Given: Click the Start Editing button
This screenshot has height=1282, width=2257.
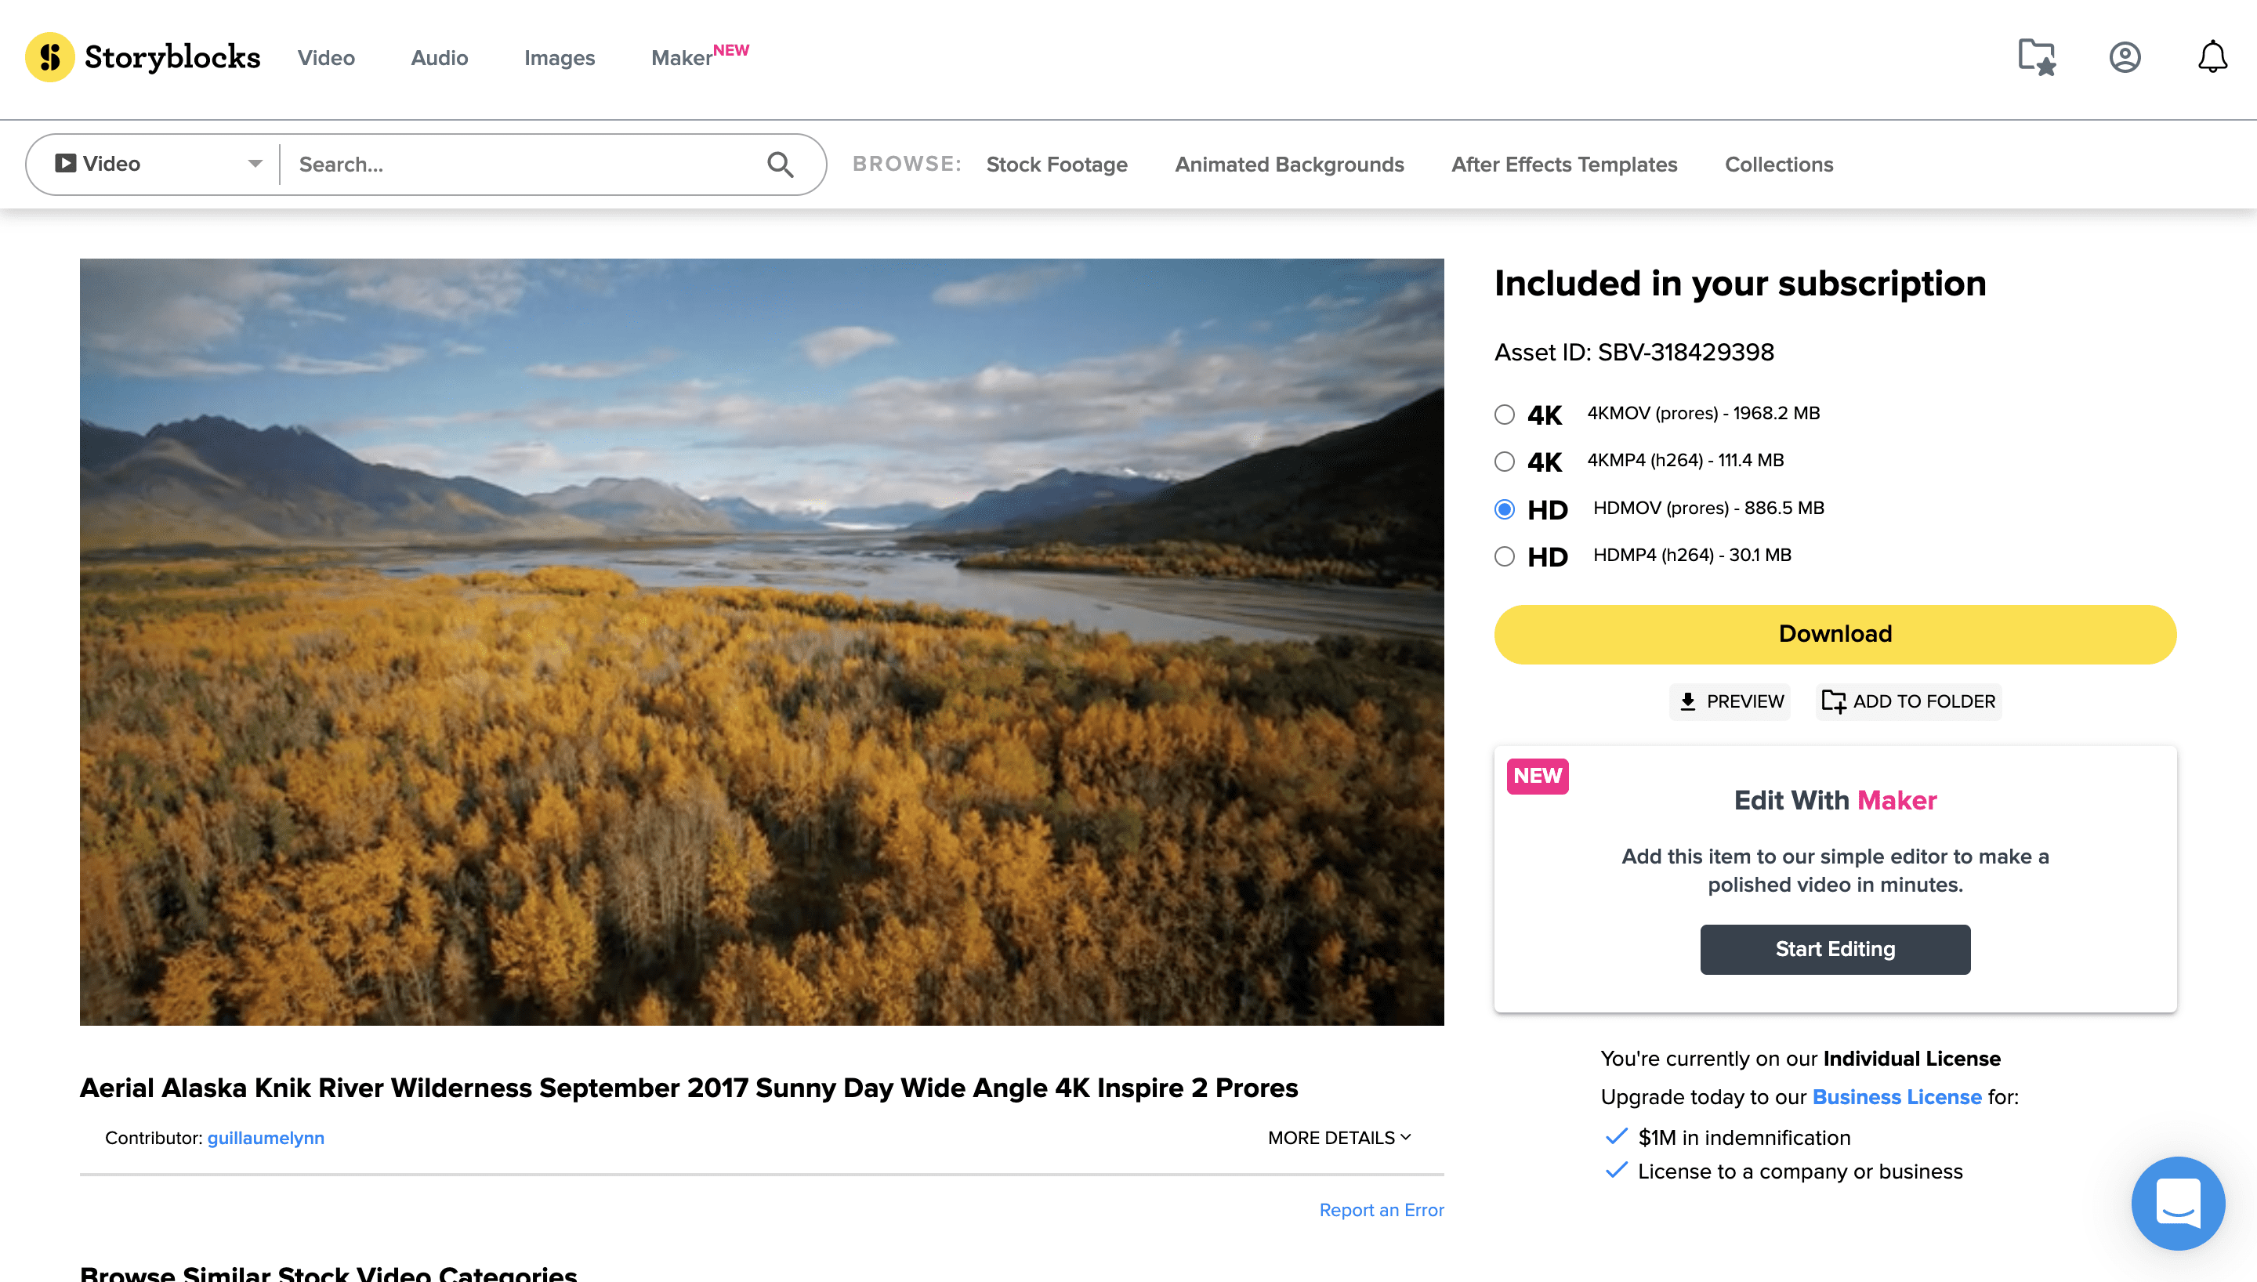Looking at the screenshot, I should [x=1835, y=949].
